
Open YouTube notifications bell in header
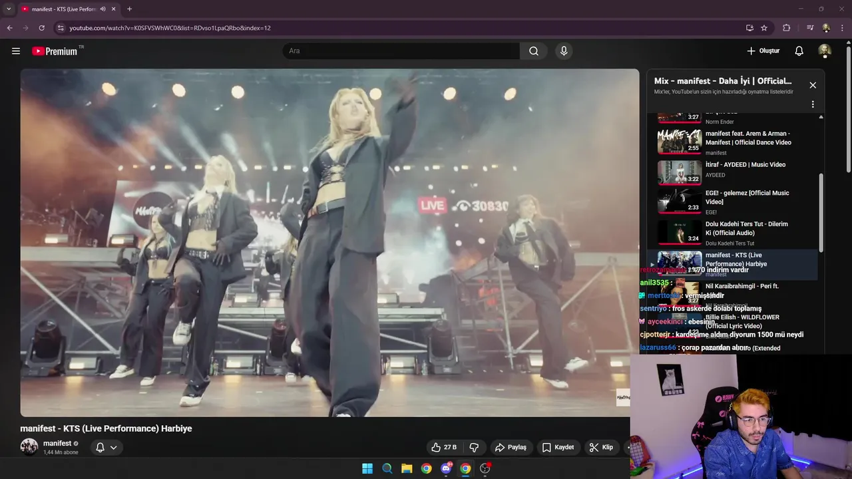coord(799,51)
